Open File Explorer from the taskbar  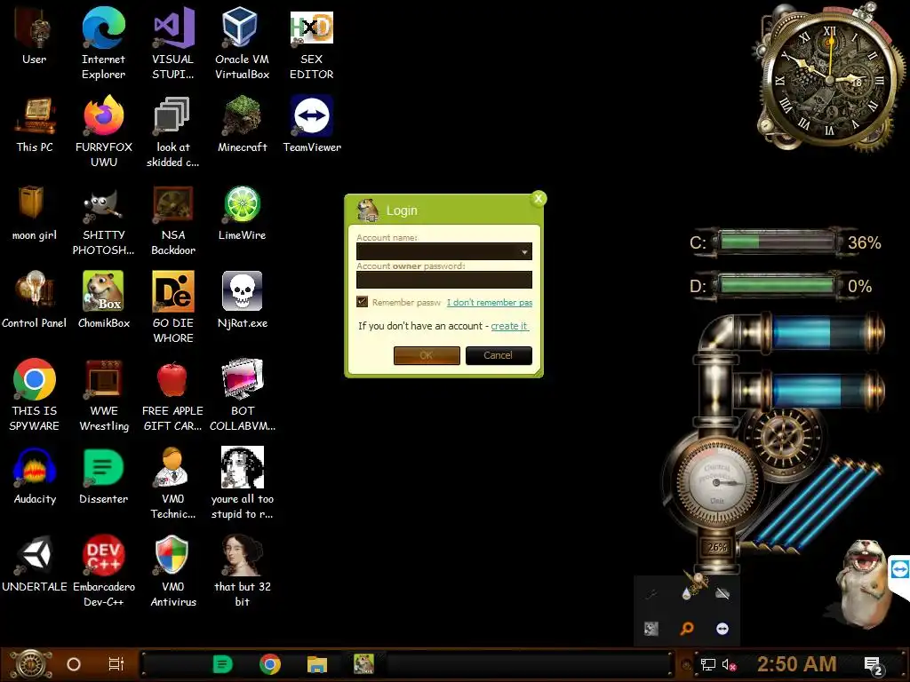(317, 664)
